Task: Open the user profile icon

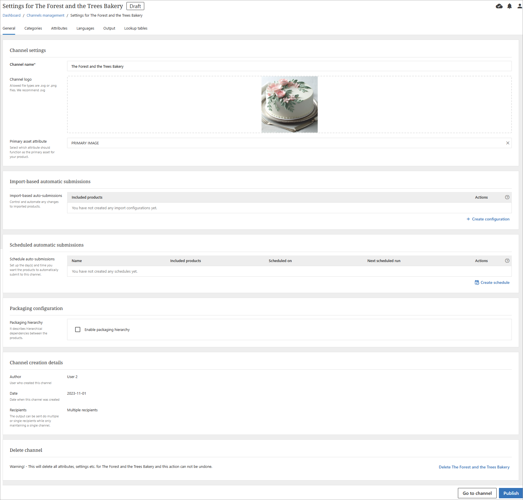Action: click(x=519, y=6)
